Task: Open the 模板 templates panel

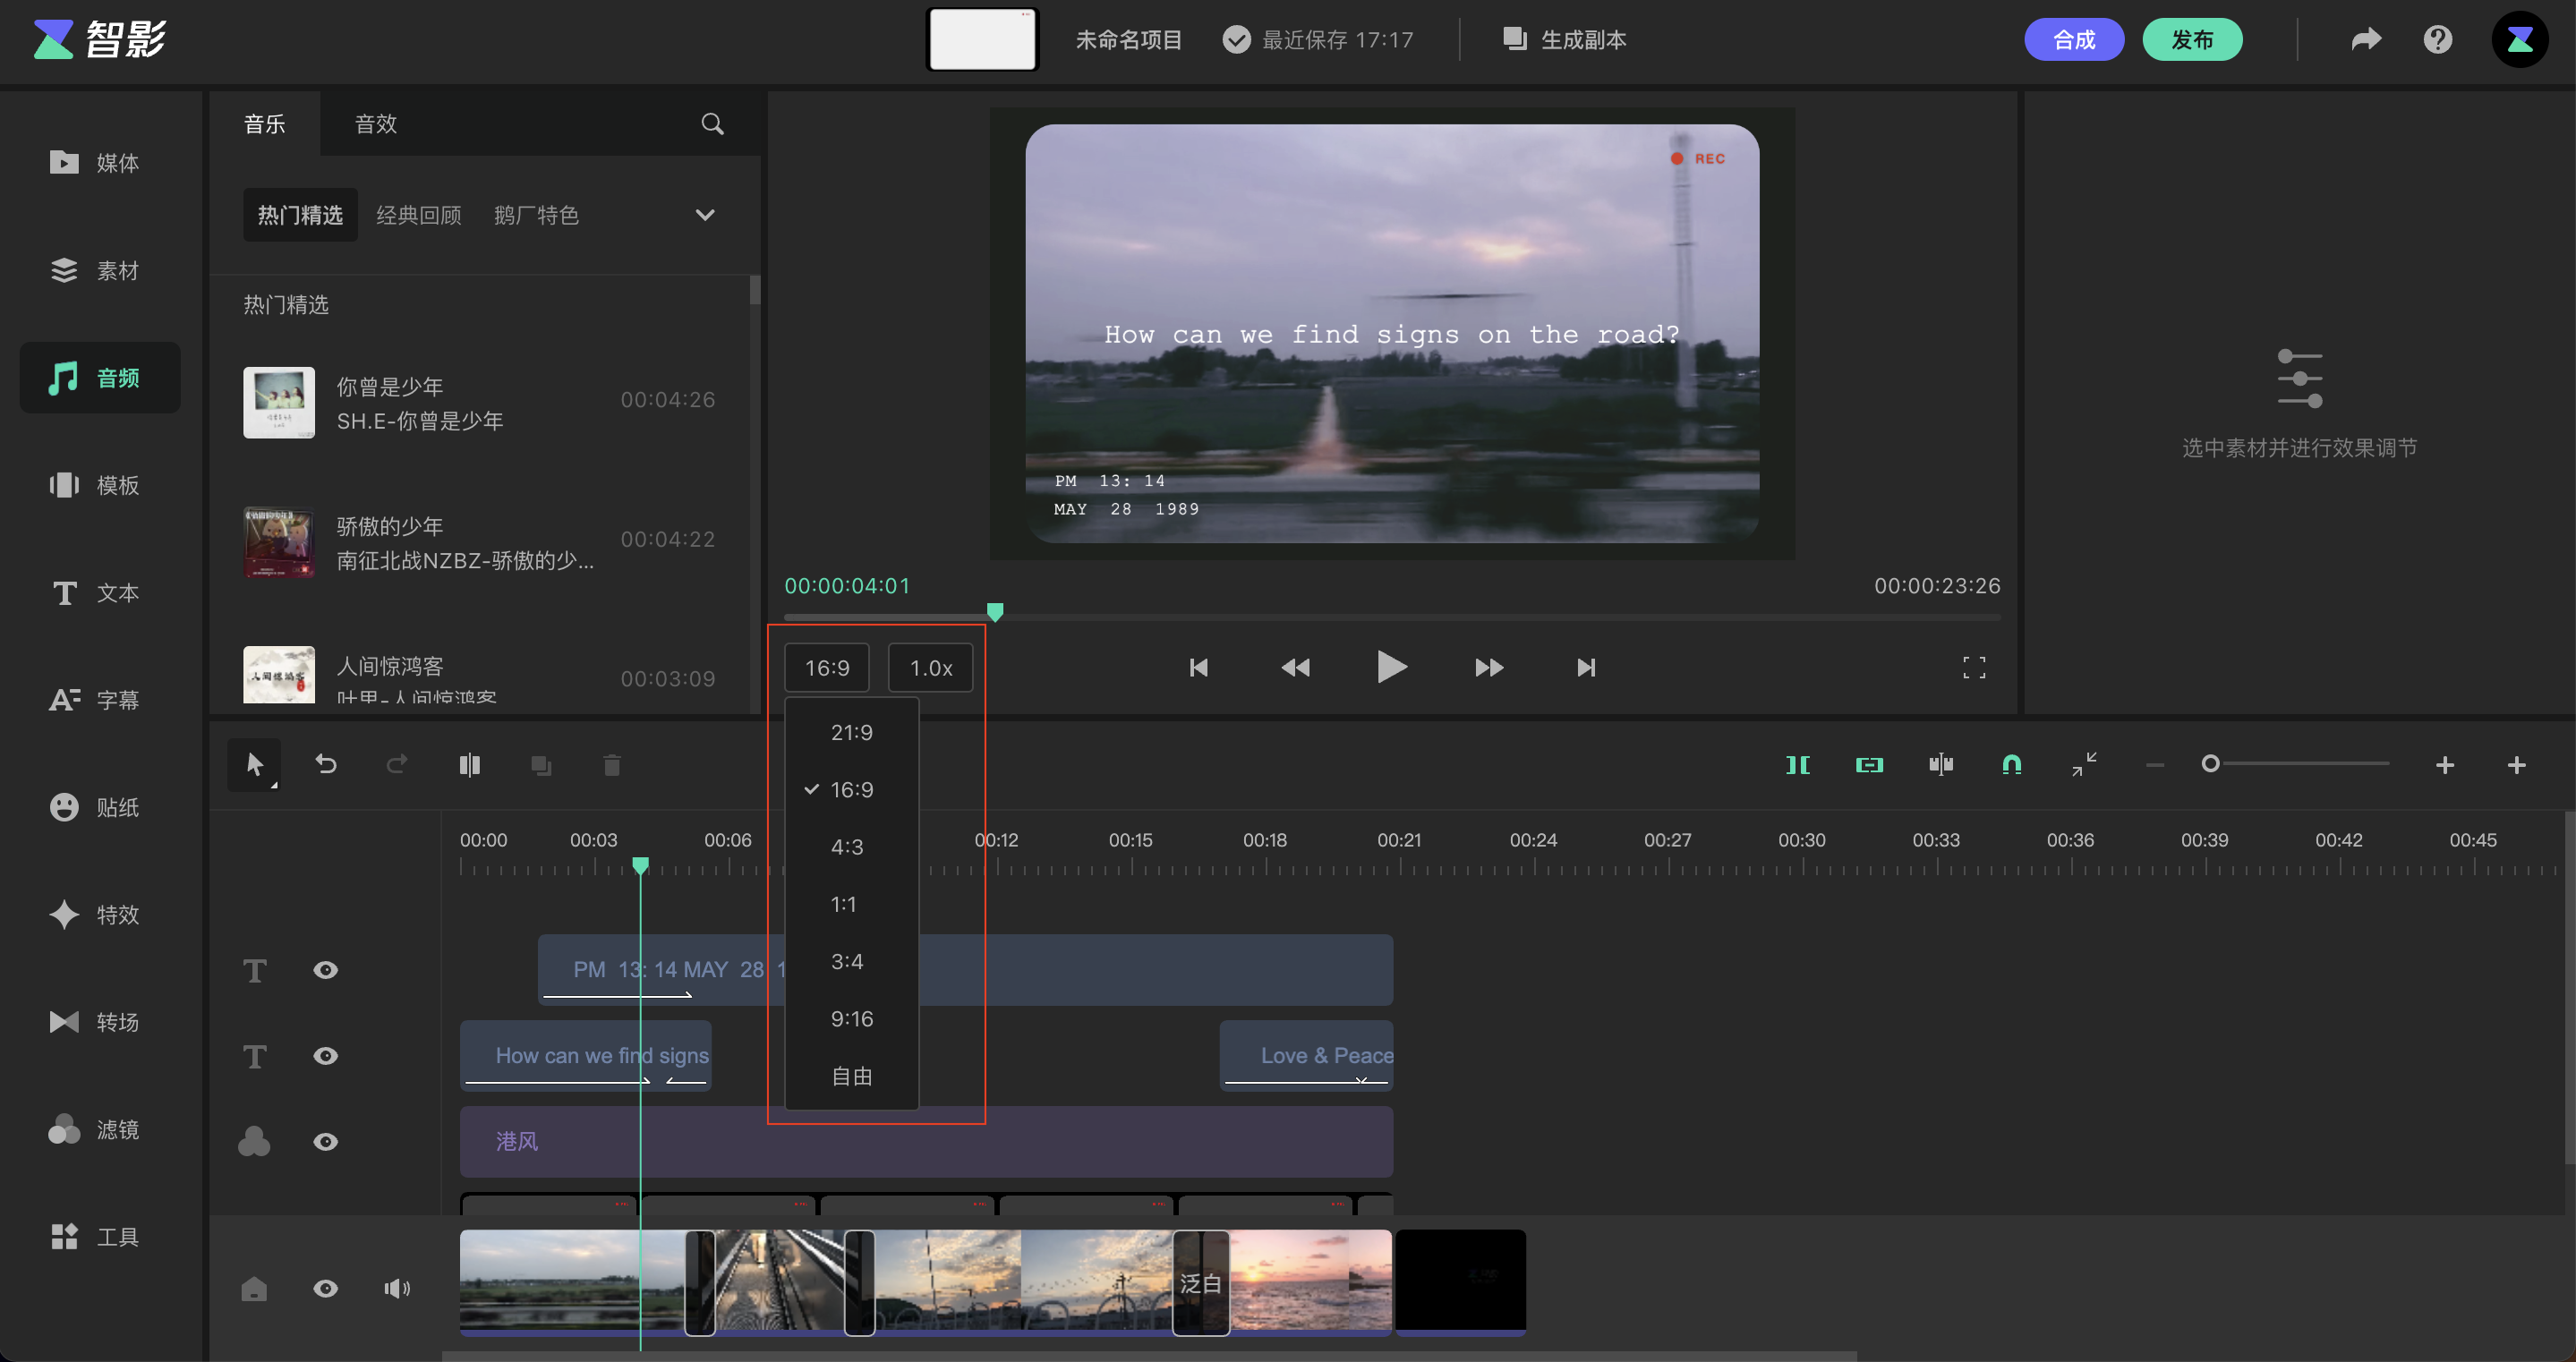Action: coord(95,485)
